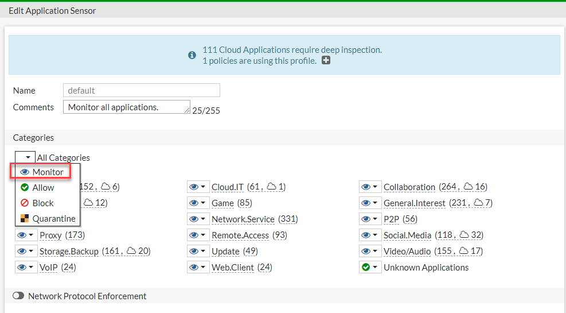Open Unknown Applications action dropdown

tap(369, 267)
